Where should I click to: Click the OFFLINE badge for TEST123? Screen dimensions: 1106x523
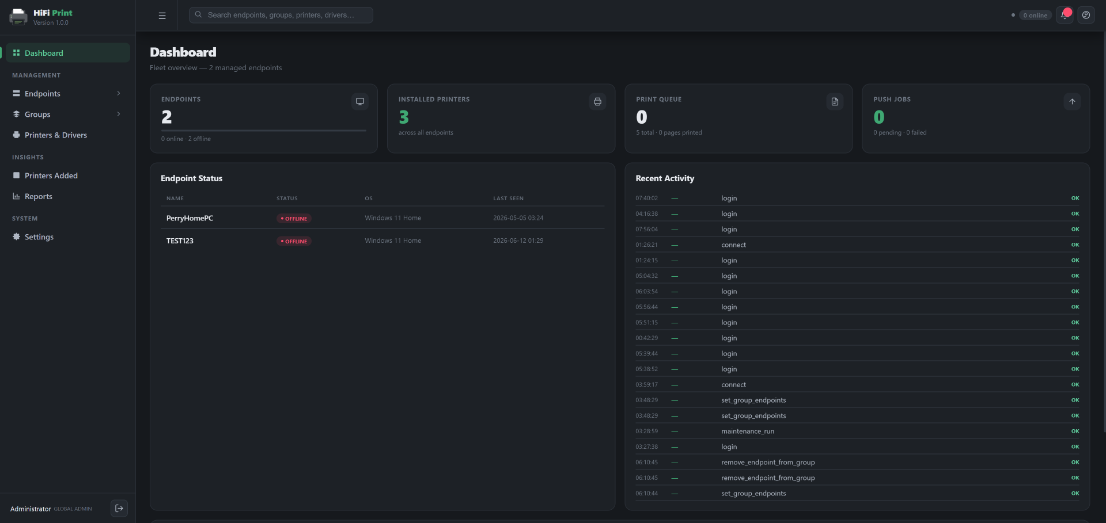tap(294, 242)
